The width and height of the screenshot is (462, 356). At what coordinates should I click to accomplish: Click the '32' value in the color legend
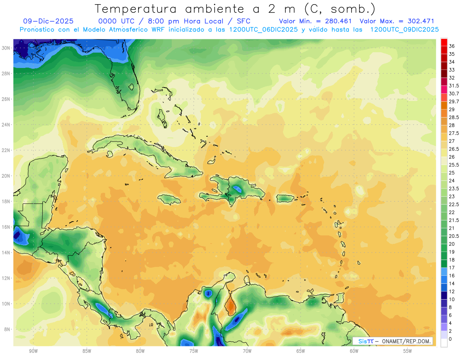click(x=452, y=78)
